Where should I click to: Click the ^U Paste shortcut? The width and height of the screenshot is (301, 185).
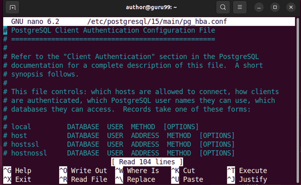pos(187,180)
